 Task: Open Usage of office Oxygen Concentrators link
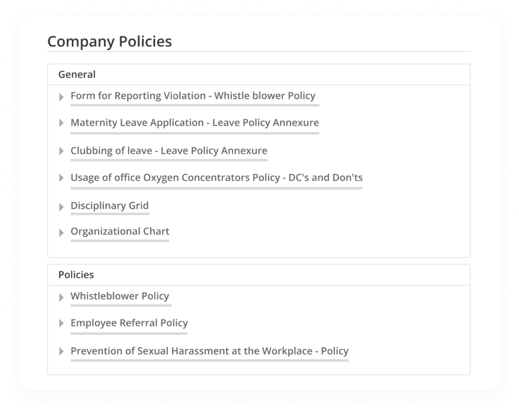217,178
